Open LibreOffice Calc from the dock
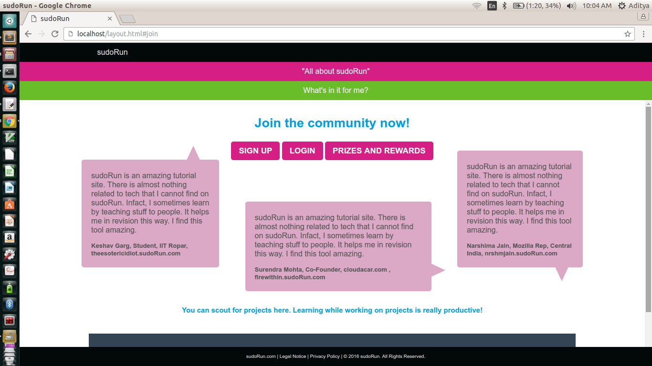The width and height of the screenshot is (652, 366). [x=10, y=171]
